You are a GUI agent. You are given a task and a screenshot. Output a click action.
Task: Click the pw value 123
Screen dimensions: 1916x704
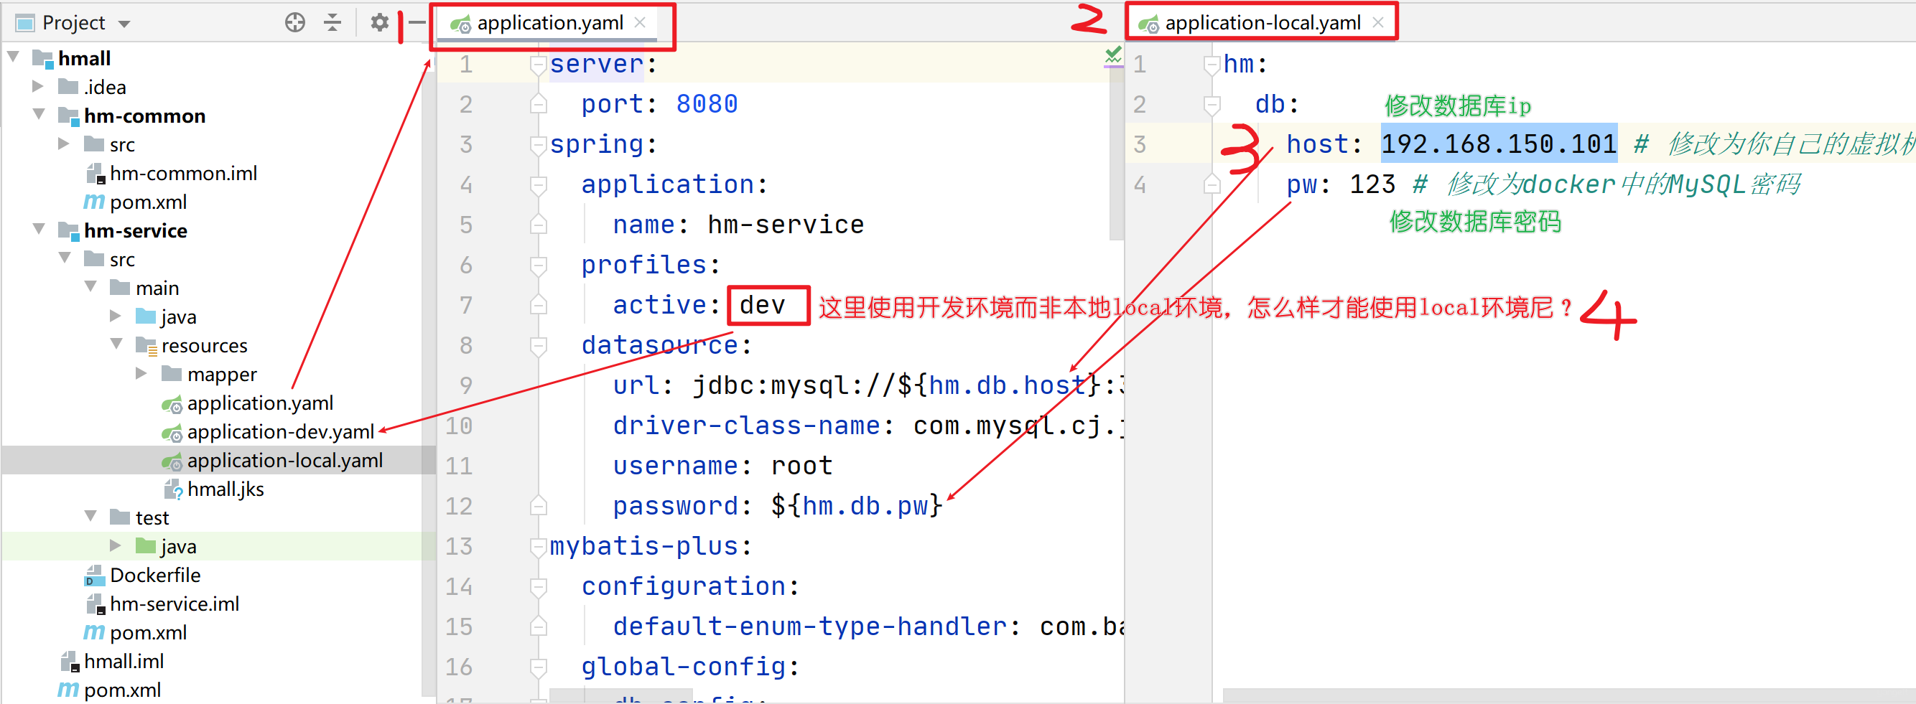(x=1372, y=184)
